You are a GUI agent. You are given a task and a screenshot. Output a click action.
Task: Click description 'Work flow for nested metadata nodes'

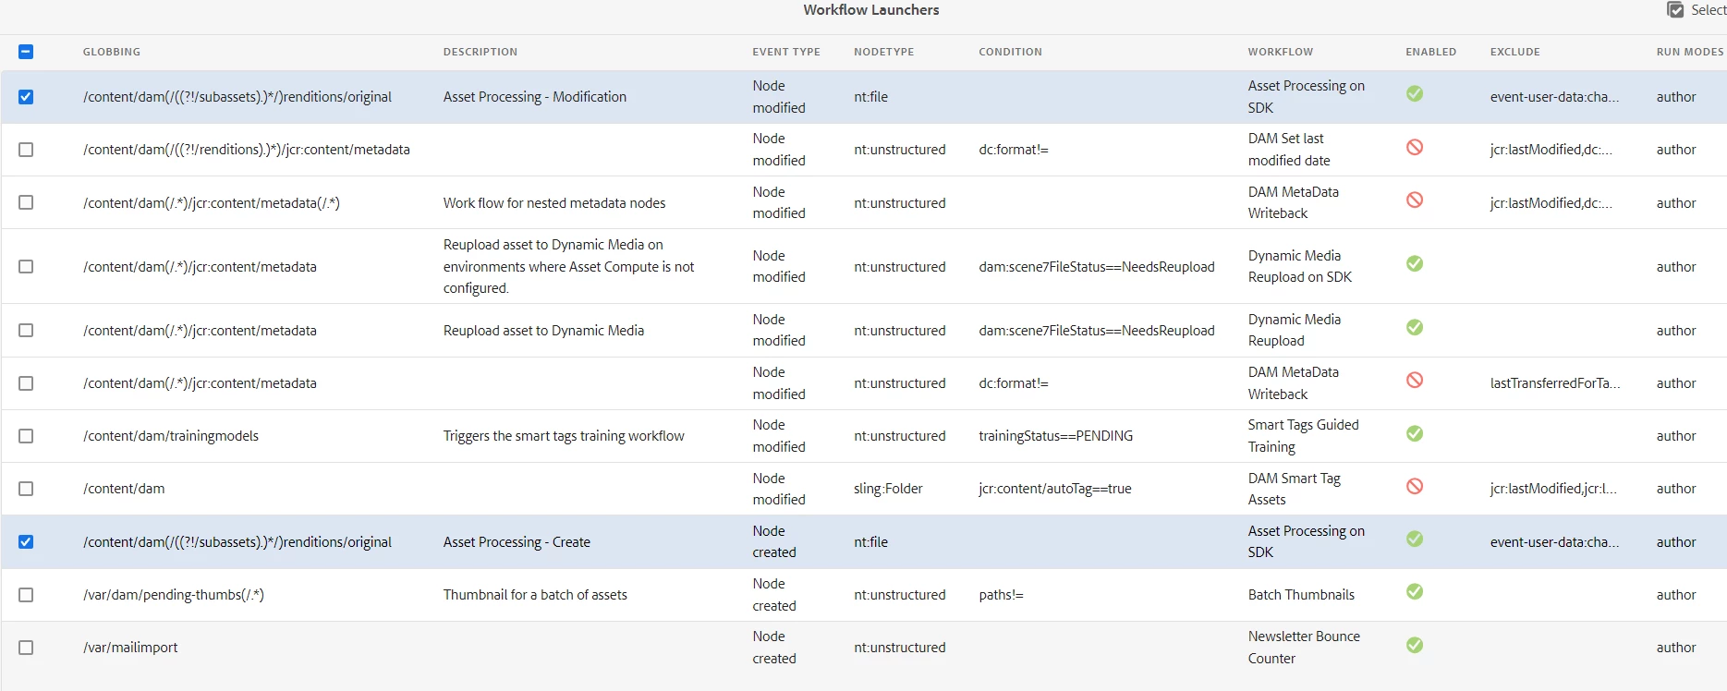click(x=554, y=203)
